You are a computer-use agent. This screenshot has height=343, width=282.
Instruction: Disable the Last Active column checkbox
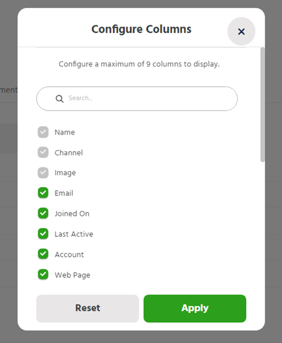(x=43, y=234)
